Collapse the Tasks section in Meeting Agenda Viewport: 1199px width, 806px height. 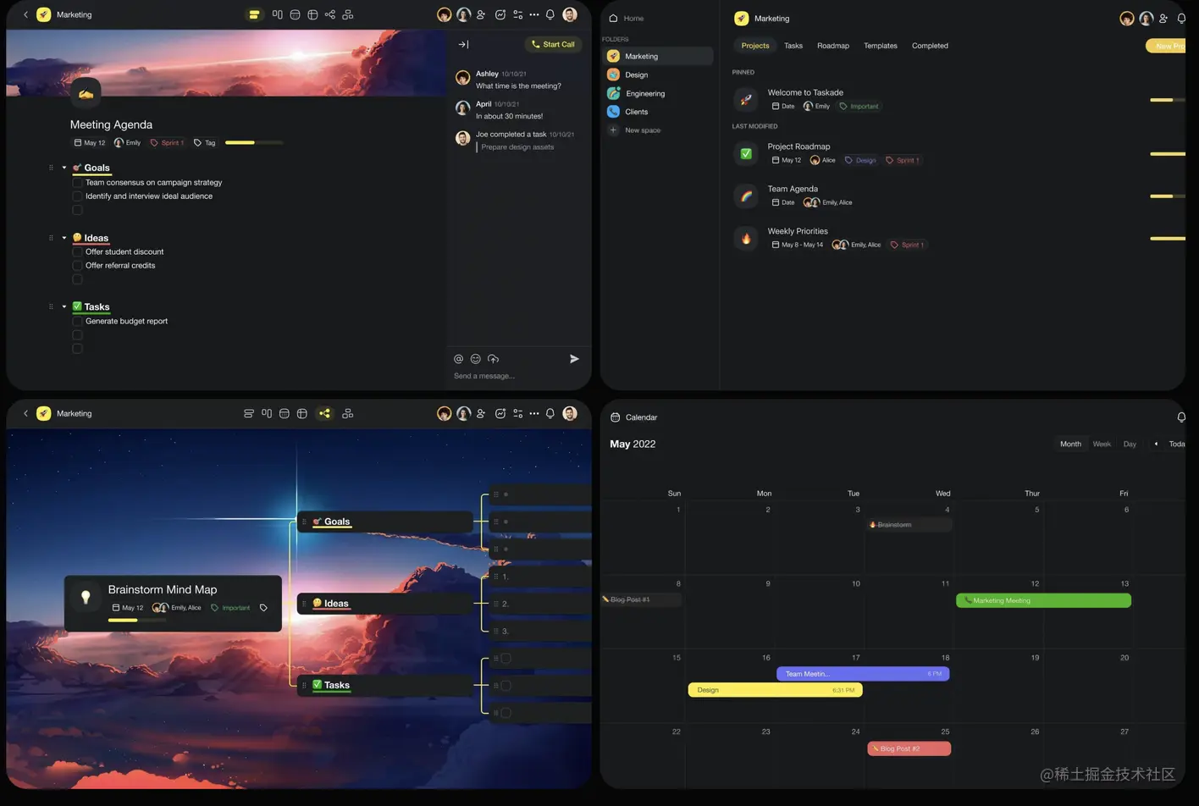click(64, 306)
